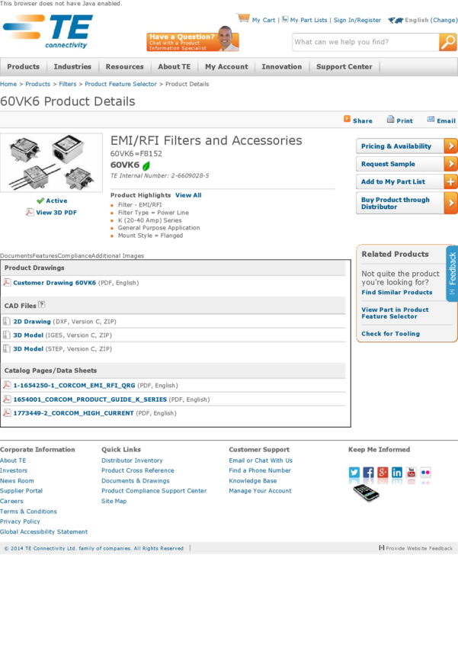Open the Support Center menu
Image resolution: width=458 pixels, height=648 pixels.
[x=344, y=67]
